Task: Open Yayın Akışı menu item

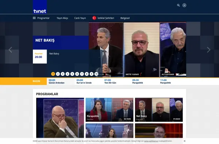Action: pos(62,18)
